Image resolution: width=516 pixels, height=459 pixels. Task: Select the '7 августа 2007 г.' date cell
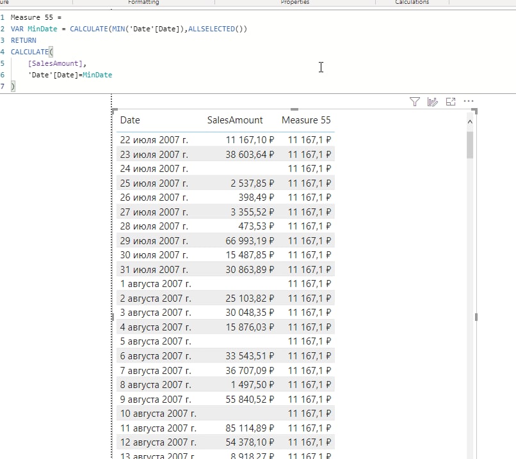pos(156,370)
